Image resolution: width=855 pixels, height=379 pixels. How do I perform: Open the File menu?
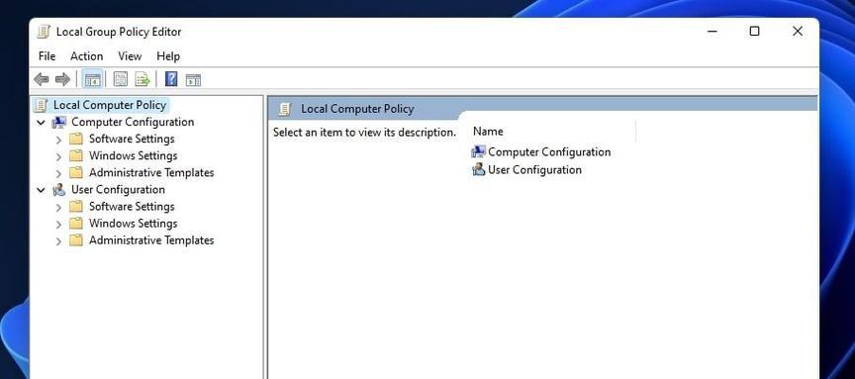pos(47,56)
